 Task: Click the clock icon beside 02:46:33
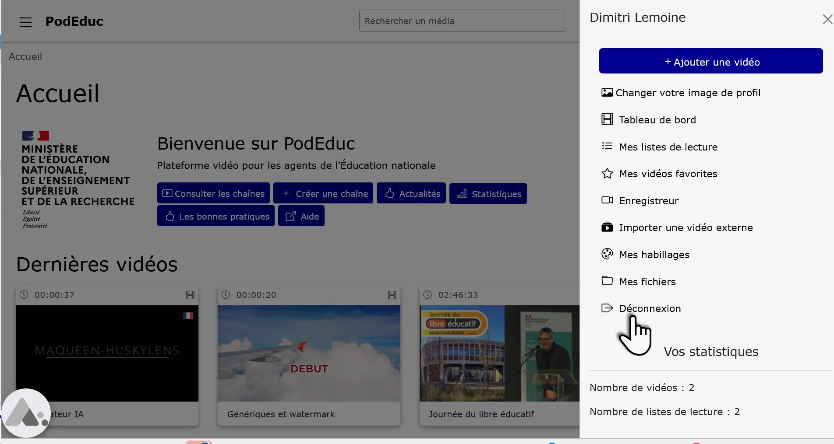coord(428,295)
